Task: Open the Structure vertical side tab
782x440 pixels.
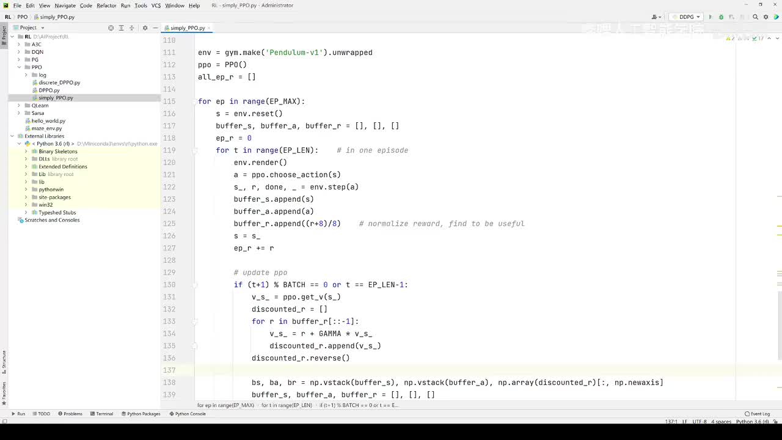Action: tap(4, 362)
